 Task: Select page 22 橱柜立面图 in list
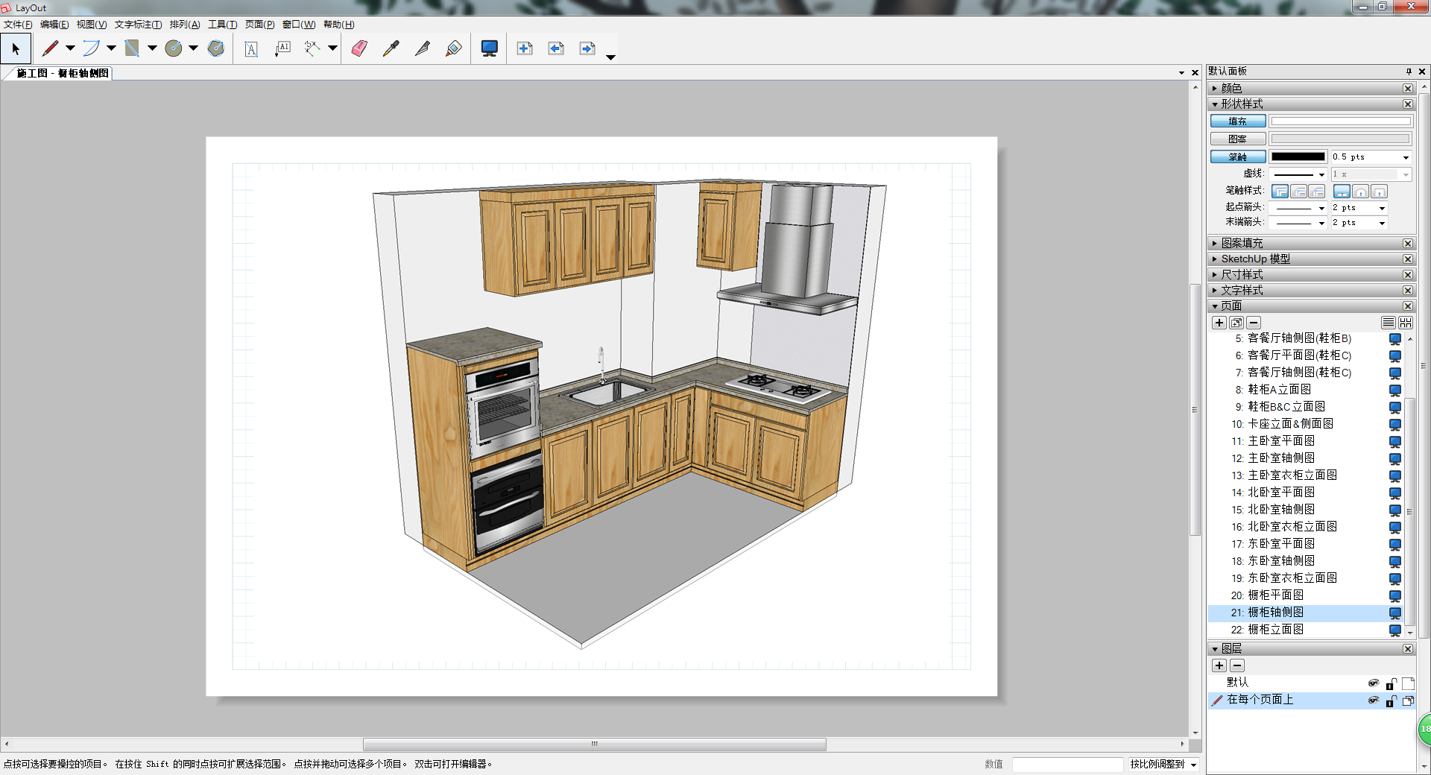tap(1275, 630)
